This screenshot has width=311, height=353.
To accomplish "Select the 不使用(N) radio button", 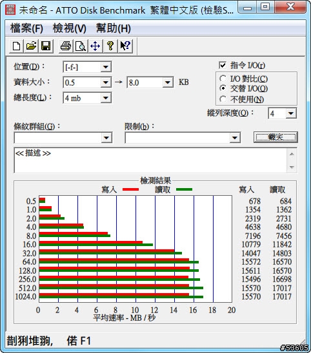I will click(223, 99).
